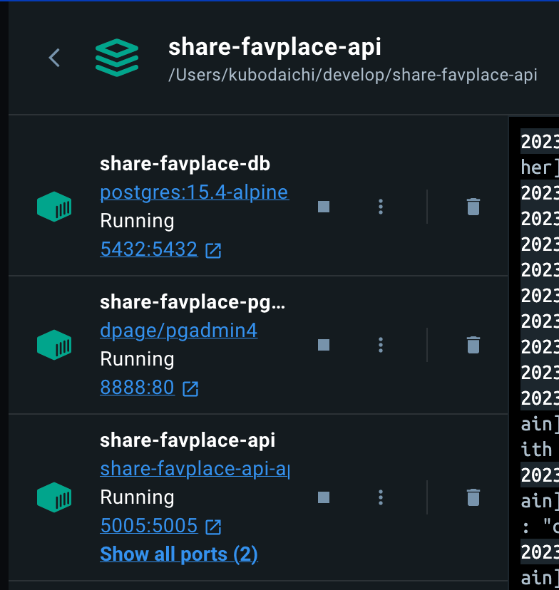Click the share-favplace-db container icon

(54, 207)
